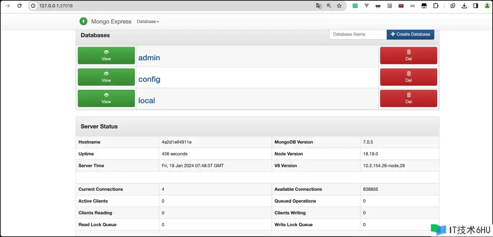Open the braces extension icon
Screen dimensions: 493x237
(413, 6)
